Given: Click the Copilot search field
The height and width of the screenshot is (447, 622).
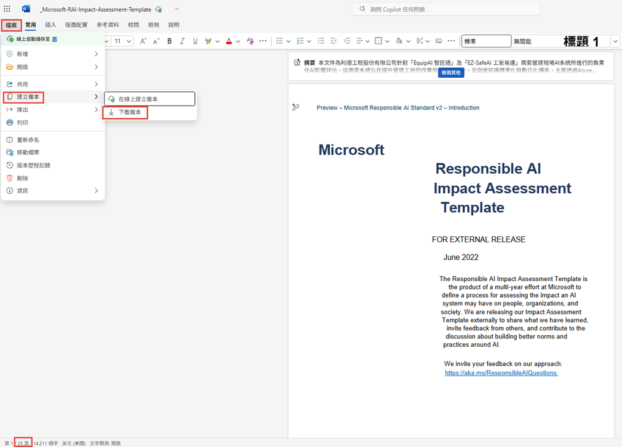Looking at the screenshot, I should click(x=446, y=9).
